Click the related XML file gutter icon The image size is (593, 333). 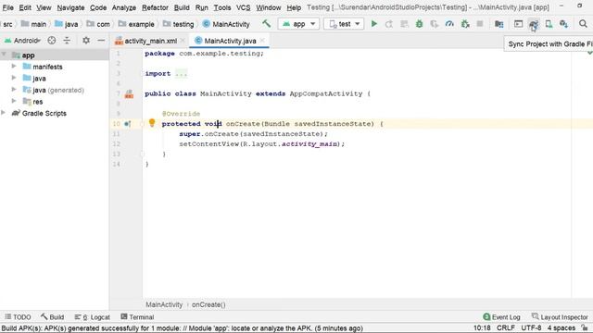(129, 94)
